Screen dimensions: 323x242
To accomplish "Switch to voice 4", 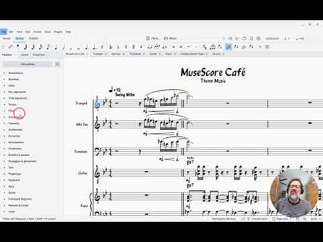I will point(252,47).
